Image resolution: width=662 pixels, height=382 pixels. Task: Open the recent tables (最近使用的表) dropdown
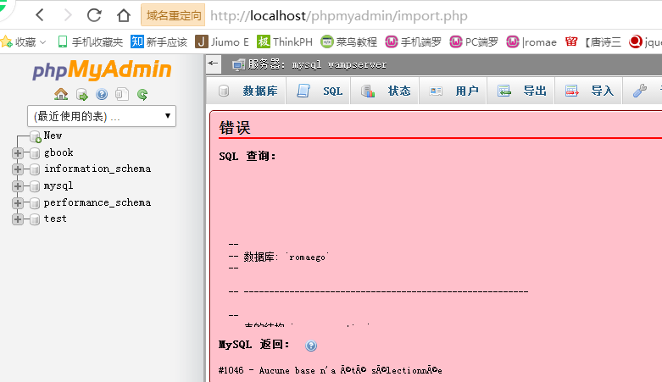(102, 116)
